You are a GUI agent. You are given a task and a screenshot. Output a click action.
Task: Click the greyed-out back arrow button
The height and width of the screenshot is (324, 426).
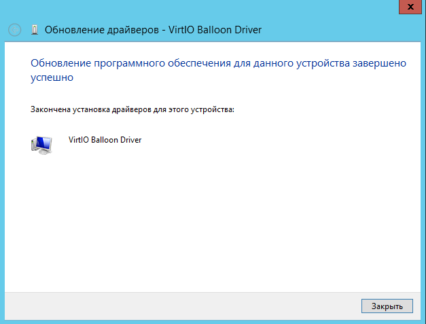tap(14, 30)
